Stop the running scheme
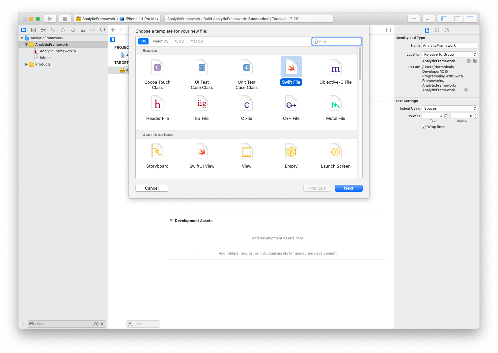The image size is (498, 353). pos(65,19)
